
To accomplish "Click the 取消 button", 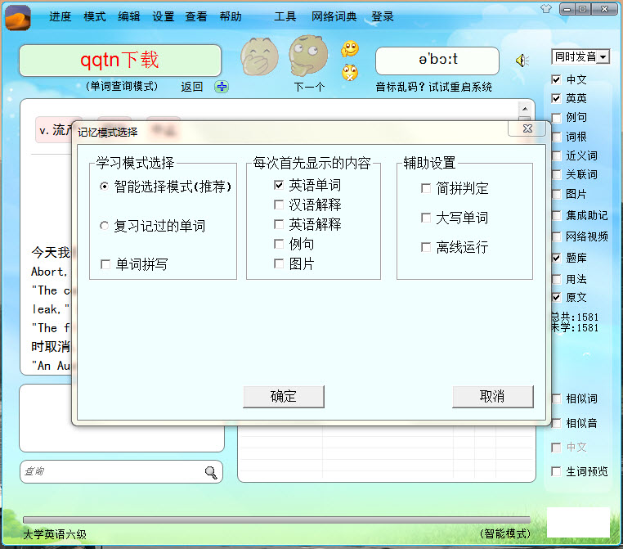I will coord(492,397).
